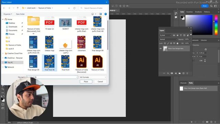Click inside the color picker field

[199, 25]
